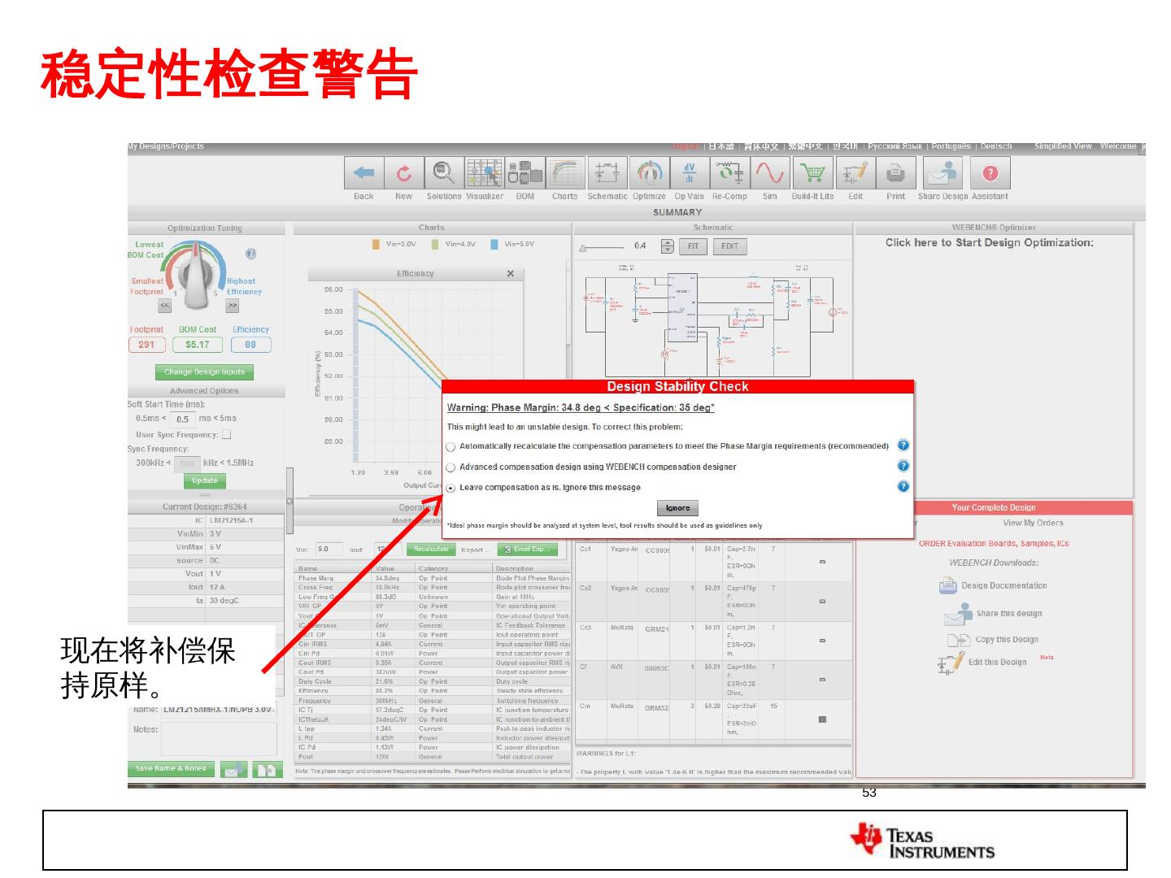Step the optimization knob right with >> button
The height and width of the screenshot is (878, 1171).
coord(233,306)
